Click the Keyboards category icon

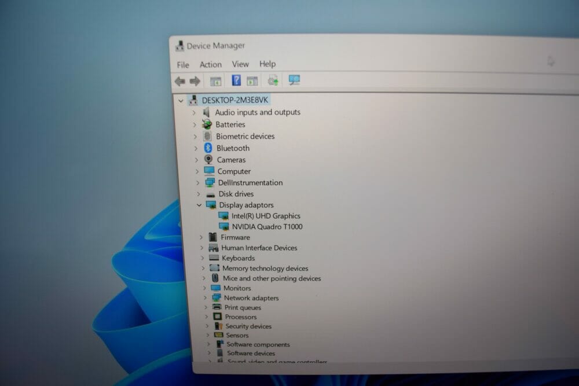coord(214,258)
